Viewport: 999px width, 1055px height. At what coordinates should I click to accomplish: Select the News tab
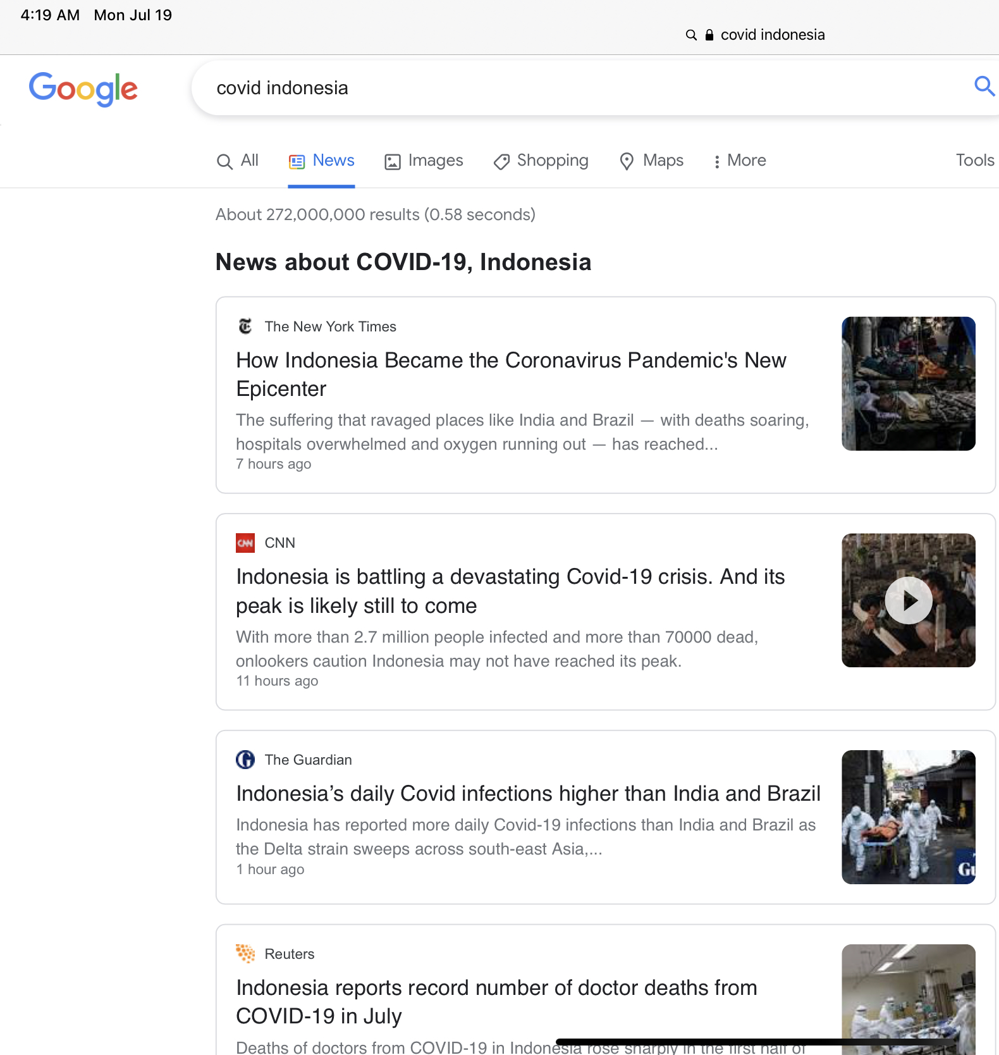click(321, 161)
